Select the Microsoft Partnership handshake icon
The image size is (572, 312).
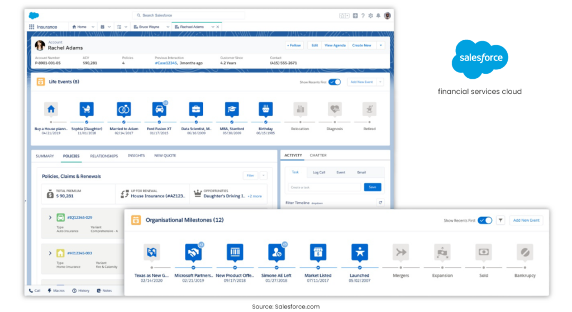[193, 252]
